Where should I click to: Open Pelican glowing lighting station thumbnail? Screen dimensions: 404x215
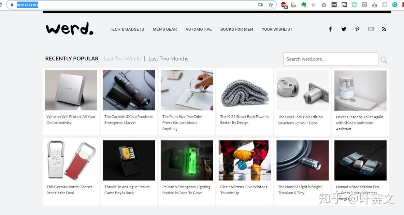point(187,160)
